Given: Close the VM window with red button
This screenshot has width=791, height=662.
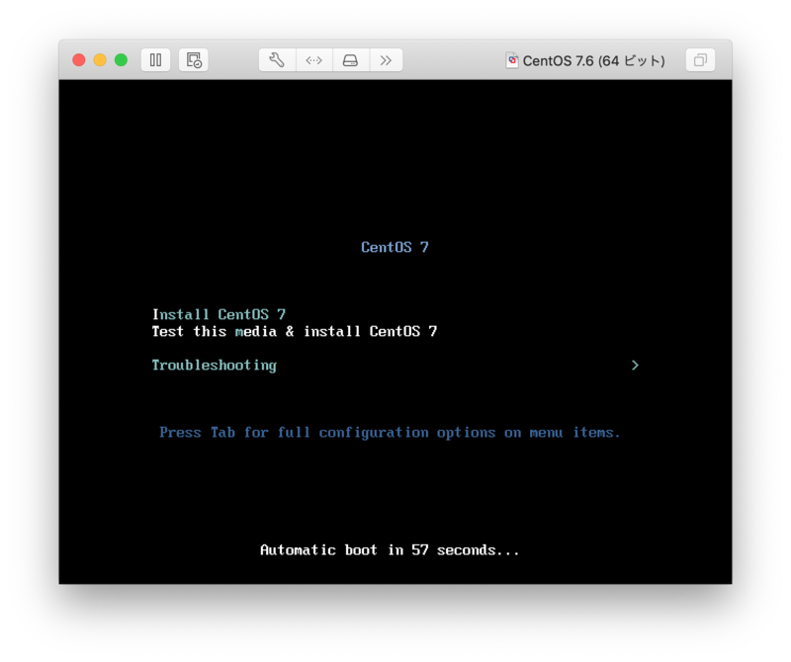Looking at the screenshot, I should [79, 60].
